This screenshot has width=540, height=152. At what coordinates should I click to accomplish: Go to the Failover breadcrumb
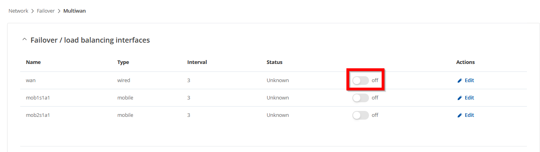46,11
